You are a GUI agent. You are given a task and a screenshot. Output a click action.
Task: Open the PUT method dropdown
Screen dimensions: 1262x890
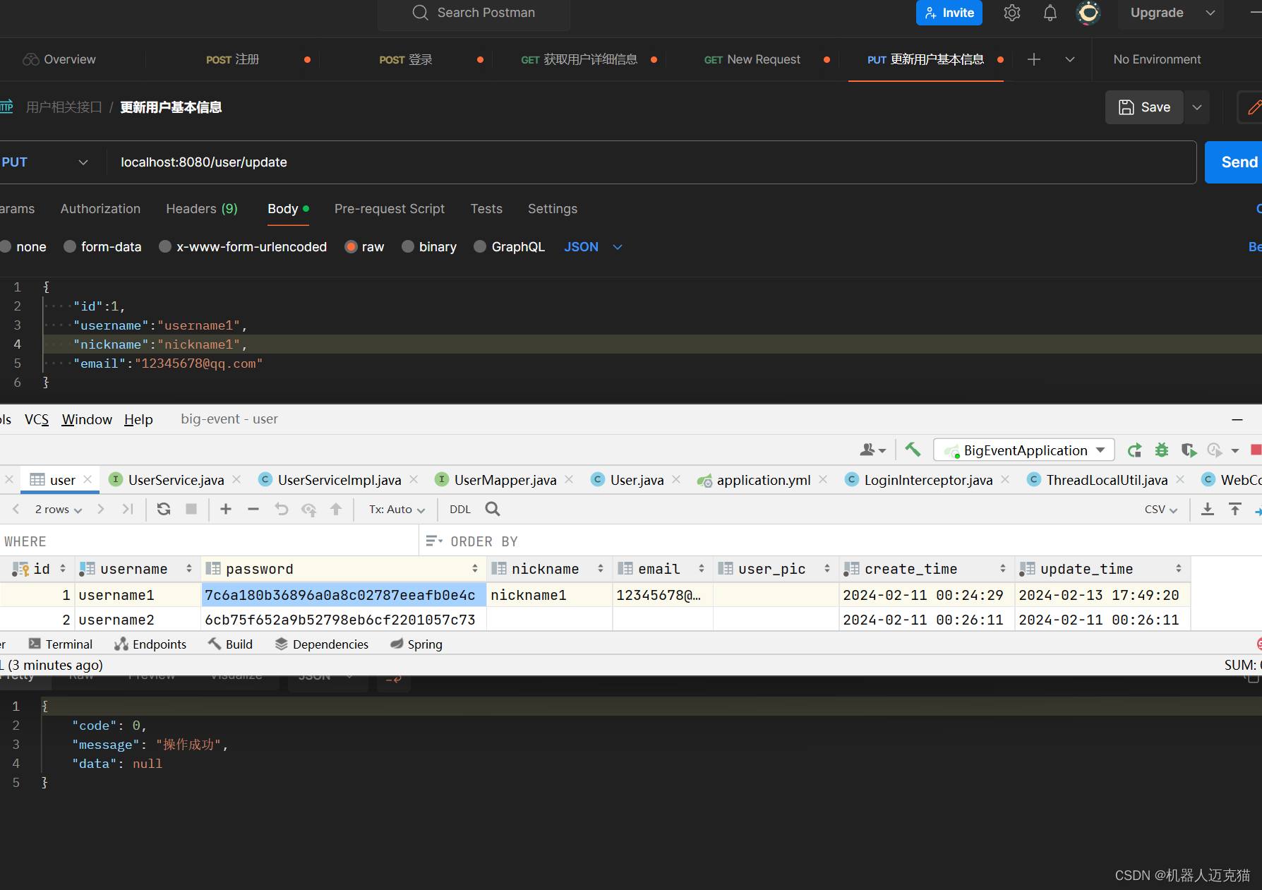(x=46, y=162)
